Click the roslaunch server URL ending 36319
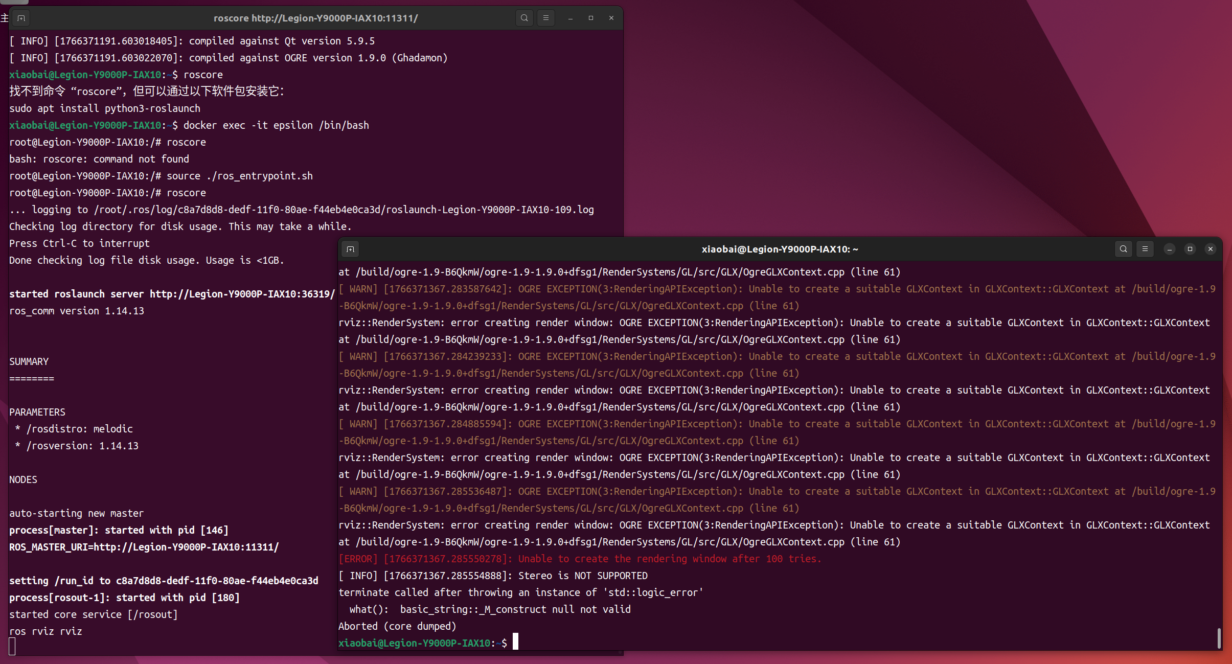Image resolution: width=1232 pixels, height=664 pixels. pos(242,294)
